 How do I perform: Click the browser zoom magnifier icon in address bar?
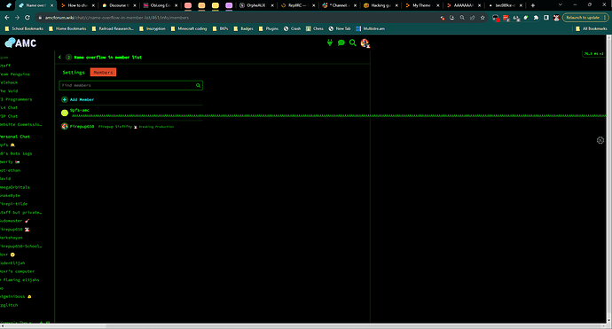tap(462, 18)
